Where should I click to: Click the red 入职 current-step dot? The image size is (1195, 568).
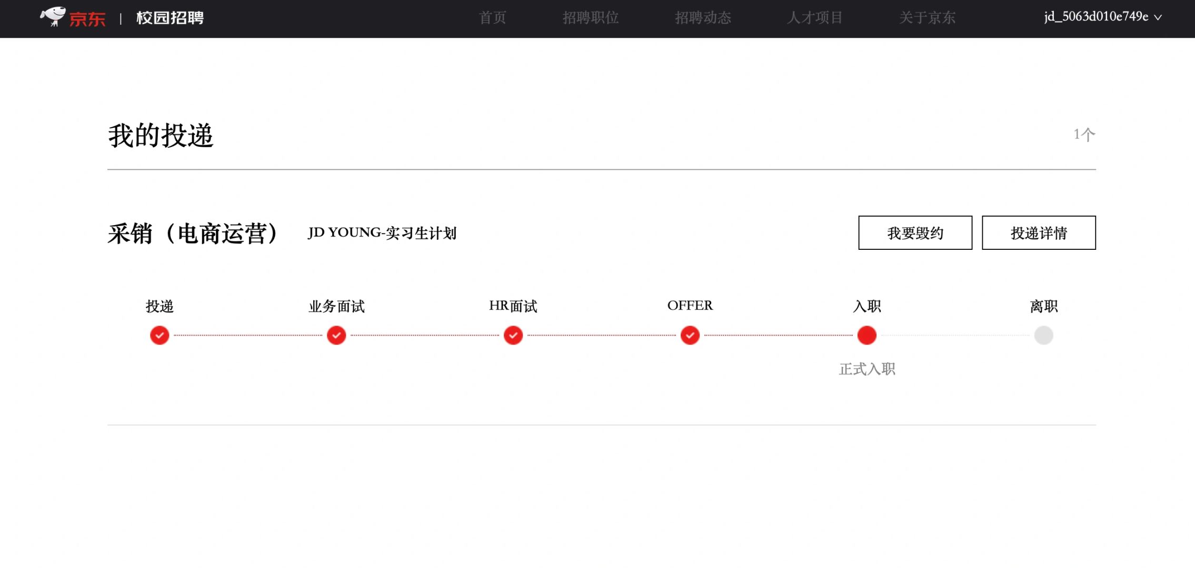[x=867, y=335]
